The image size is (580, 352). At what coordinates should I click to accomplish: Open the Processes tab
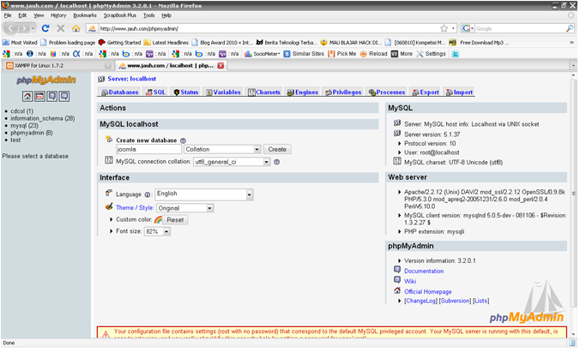point(387,92)
